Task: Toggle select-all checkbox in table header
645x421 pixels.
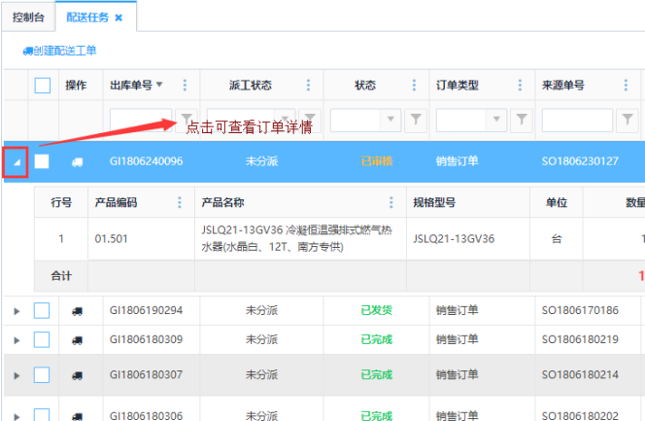Action: [x=43, y=86]
